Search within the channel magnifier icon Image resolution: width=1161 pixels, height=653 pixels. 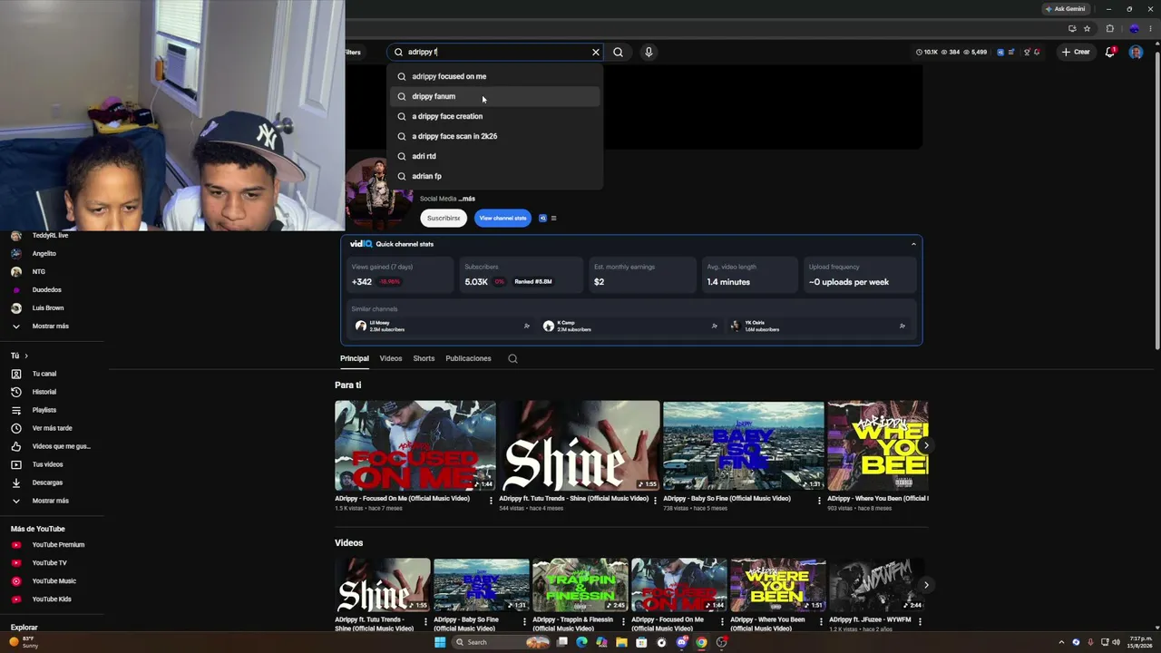pos(512,358)
